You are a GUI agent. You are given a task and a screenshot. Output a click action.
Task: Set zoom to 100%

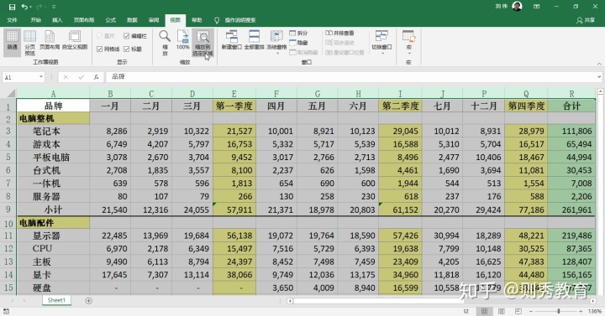click(x=182, y=40)
